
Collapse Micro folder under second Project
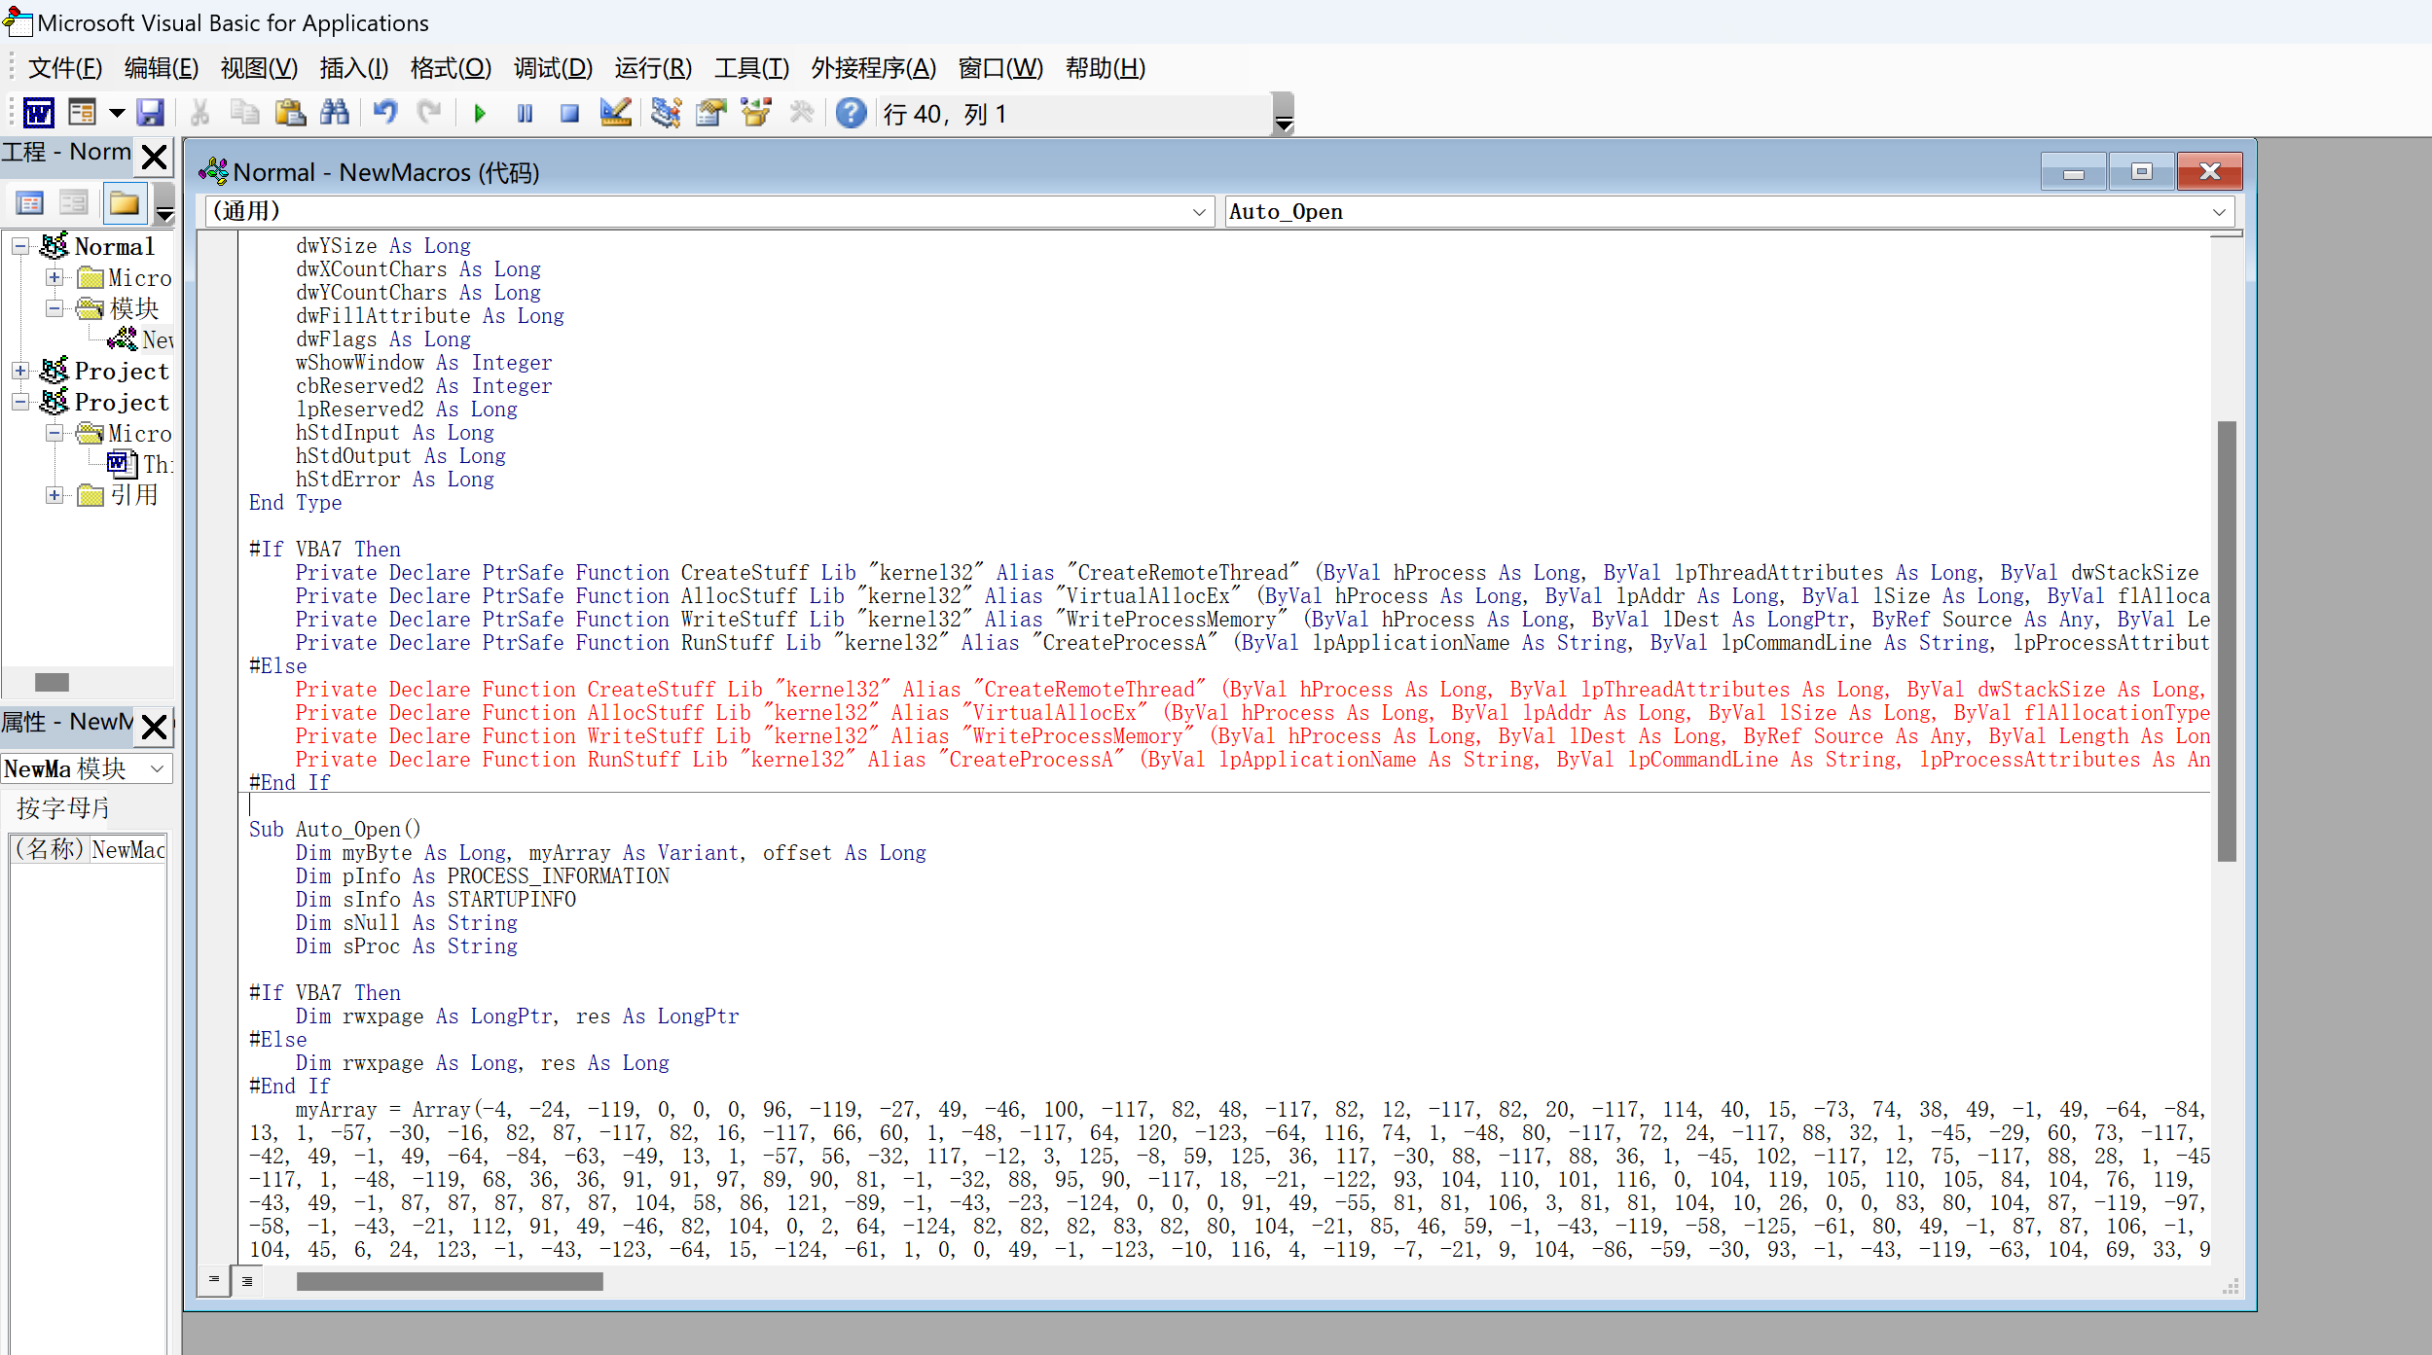coord(54,433)
